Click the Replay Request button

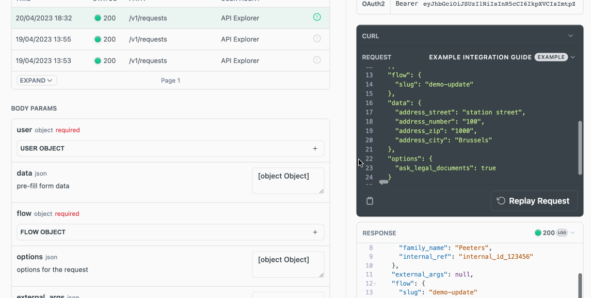534,201
